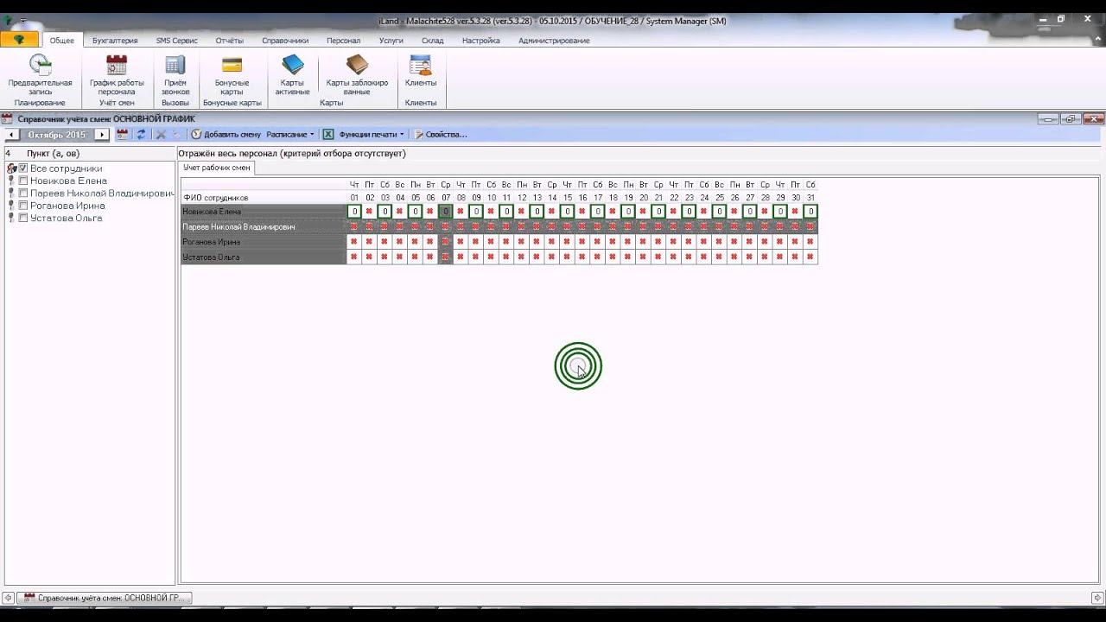Click Новикова Елена shift cell day 07

446,212
